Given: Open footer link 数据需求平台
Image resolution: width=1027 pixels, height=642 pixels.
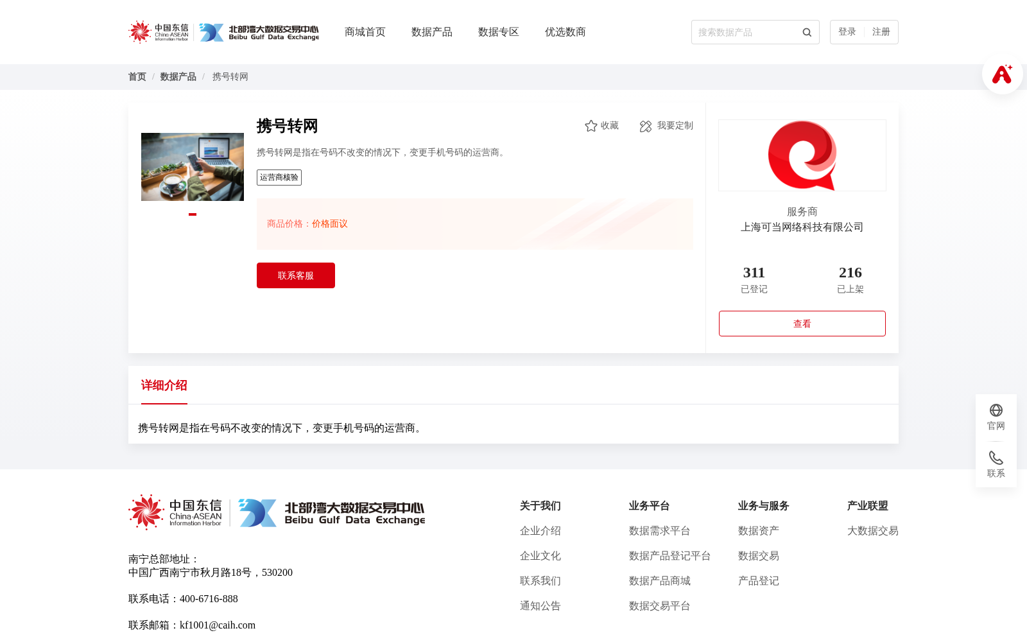Looking at the screenshot, I should 660,531.
